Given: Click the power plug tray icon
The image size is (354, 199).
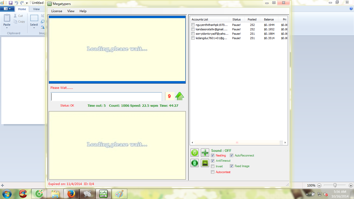Looking at the screenshot, I should pyautogui.click(x=313, y=194).
